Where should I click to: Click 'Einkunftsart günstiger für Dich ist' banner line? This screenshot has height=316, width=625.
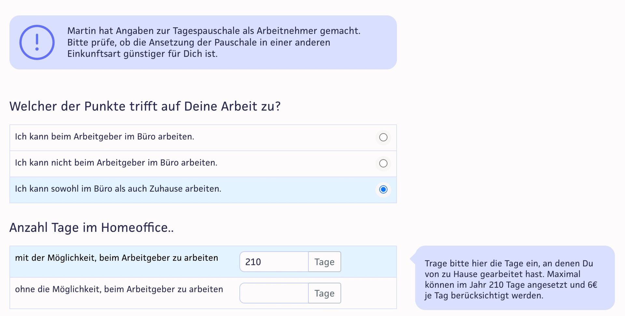142,54
